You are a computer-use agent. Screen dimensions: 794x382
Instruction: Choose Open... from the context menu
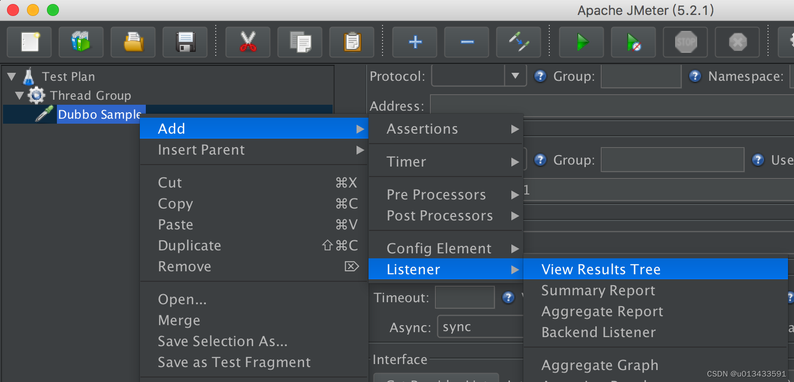(254, 300)
